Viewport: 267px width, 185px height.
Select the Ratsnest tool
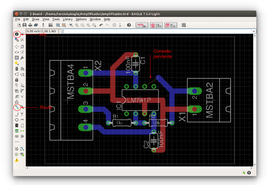[17, 149]
